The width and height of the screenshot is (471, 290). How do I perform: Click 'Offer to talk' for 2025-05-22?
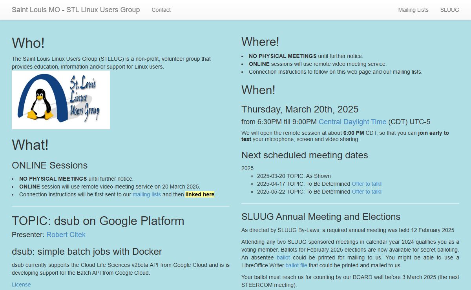[365, 192]
